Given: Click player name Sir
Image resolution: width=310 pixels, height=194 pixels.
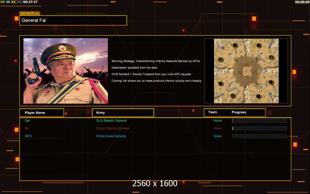Looking at the screenshot, I should tap(27, 128).
